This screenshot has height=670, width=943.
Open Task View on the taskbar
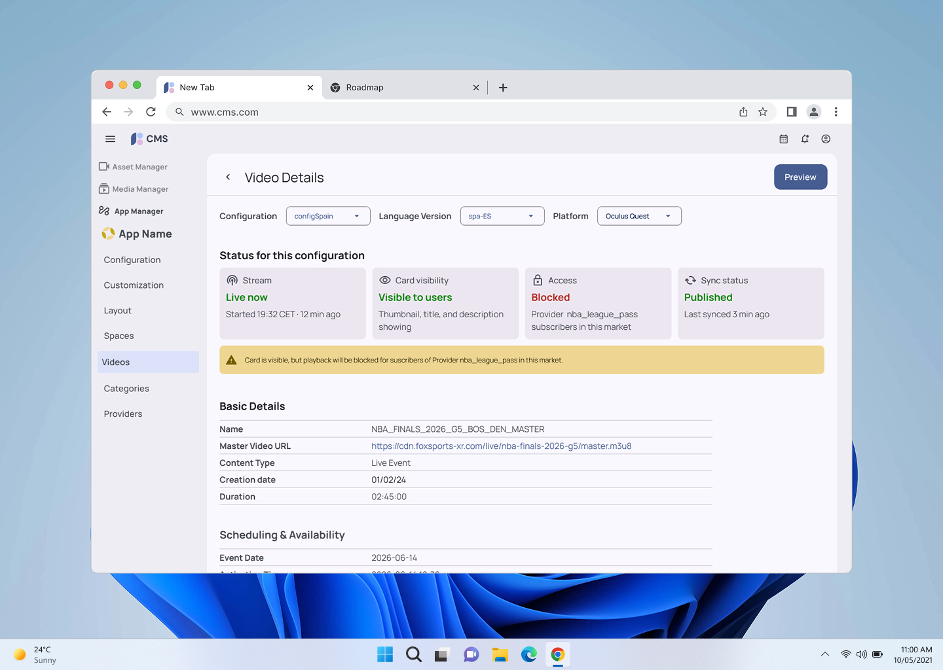443,654
